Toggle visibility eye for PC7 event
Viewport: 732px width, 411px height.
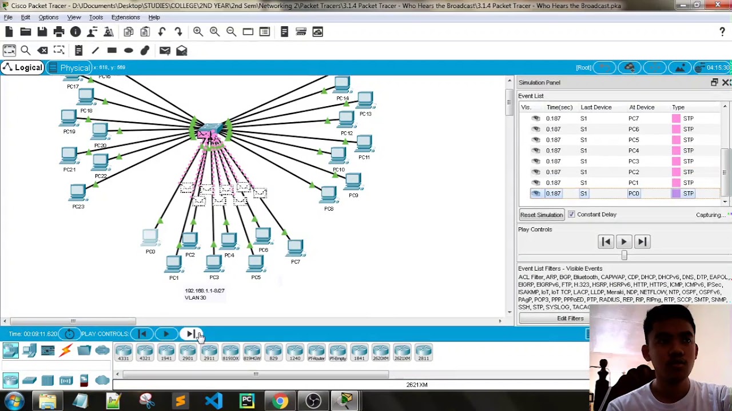click(x=536, y=118)
